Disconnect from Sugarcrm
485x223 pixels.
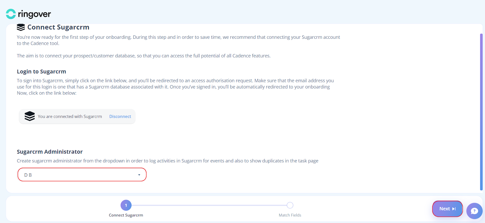pyautogui.click(x=120, y=116)
